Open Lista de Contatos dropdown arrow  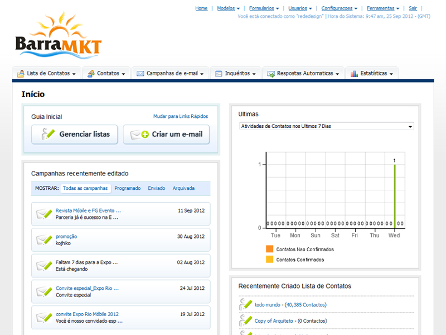[x=74, y=74]
